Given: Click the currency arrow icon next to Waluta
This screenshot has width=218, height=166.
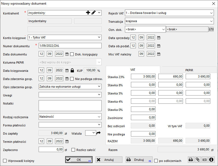Looking at the screenshot, I should [x=99, y=133].
